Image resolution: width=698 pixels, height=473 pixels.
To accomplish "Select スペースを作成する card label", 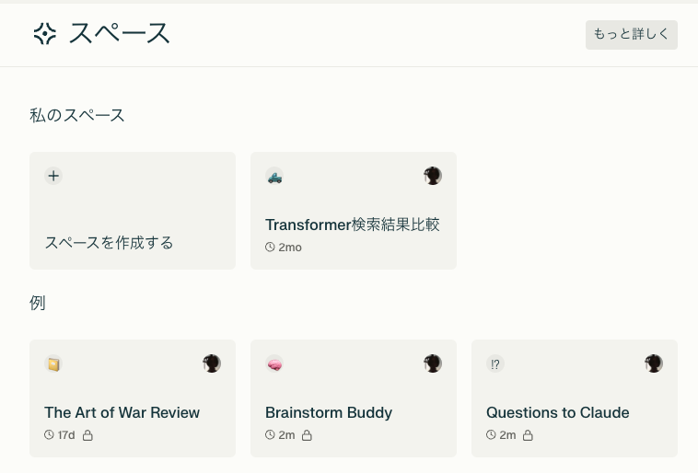I will click(x=109, y=243).
